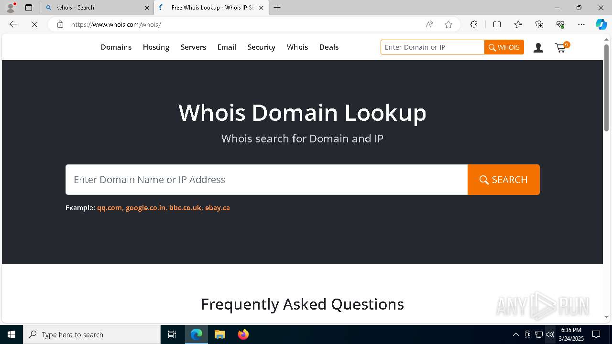Click the 'Frequently Asked Questions' heading

point(302,304)
